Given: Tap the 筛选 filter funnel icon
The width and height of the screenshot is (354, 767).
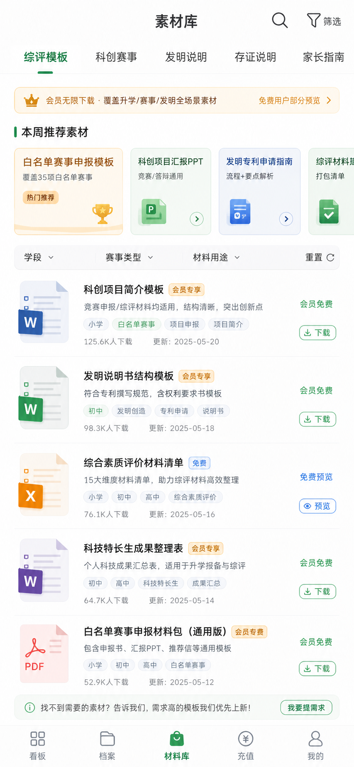Looking at the screenshot, I should click(x=313, y=20).
